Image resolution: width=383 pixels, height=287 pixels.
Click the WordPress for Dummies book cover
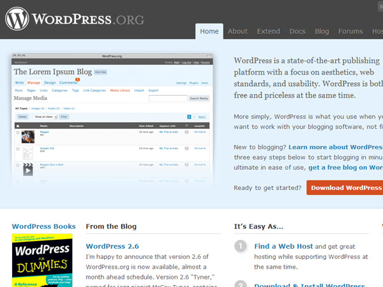coord(42,260)
